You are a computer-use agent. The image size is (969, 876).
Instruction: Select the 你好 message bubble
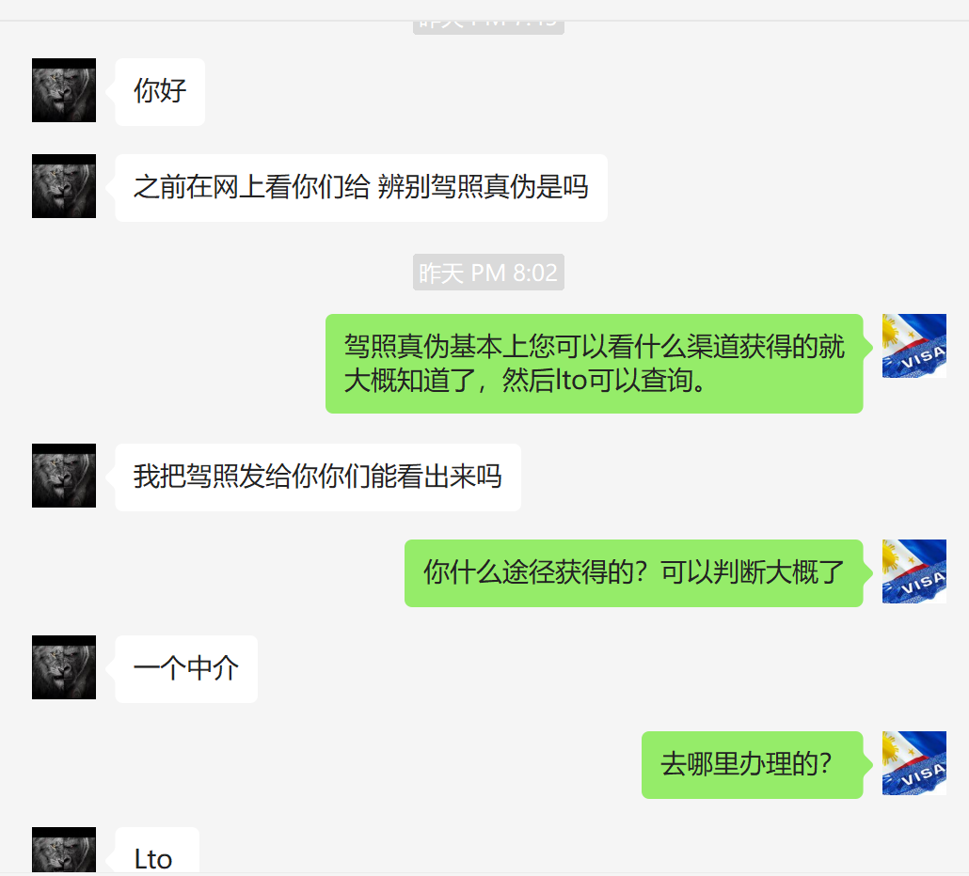(x=159, y=92)
